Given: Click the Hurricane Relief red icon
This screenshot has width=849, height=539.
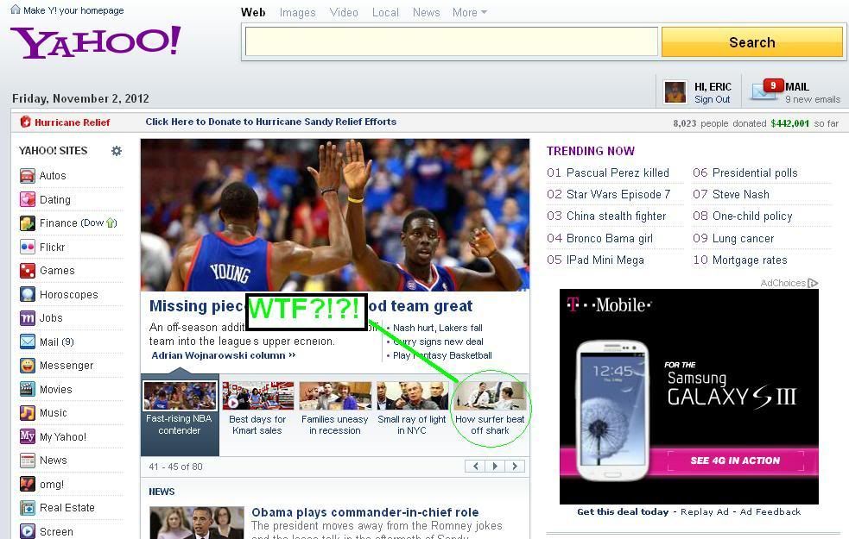Looking at the screenshot, I should point(25,122).
